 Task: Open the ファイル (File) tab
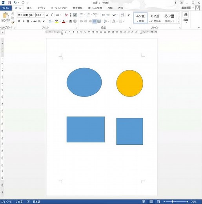pos(5,8)
